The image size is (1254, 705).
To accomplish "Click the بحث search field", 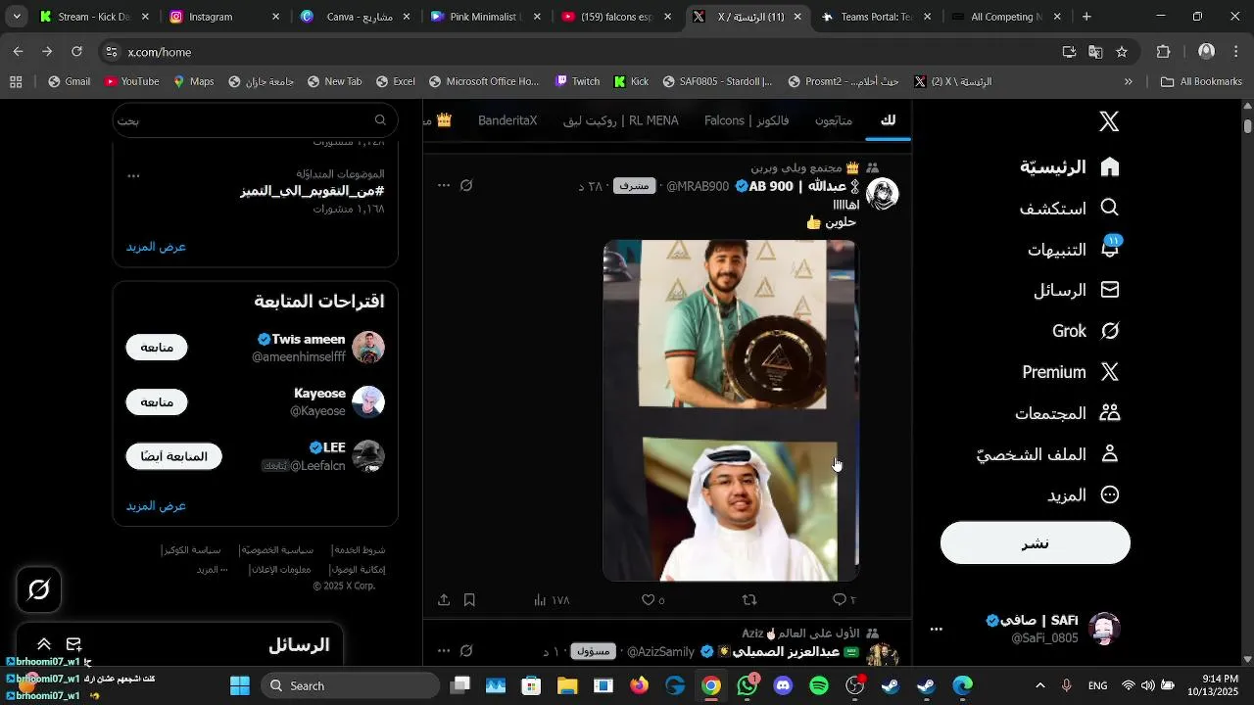I will 254,120.
